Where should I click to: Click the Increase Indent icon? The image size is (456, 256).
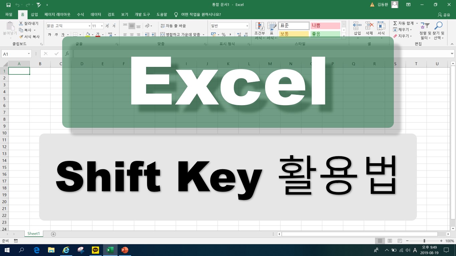(x=154, y=34)
